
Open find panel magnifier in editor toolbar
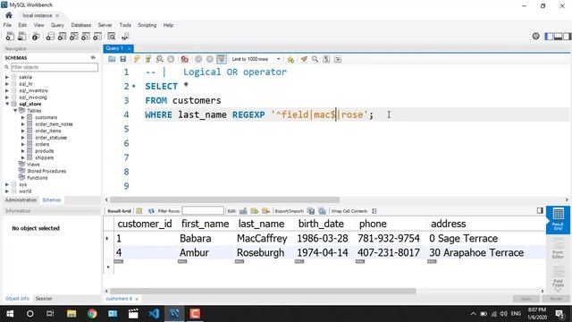315,59
